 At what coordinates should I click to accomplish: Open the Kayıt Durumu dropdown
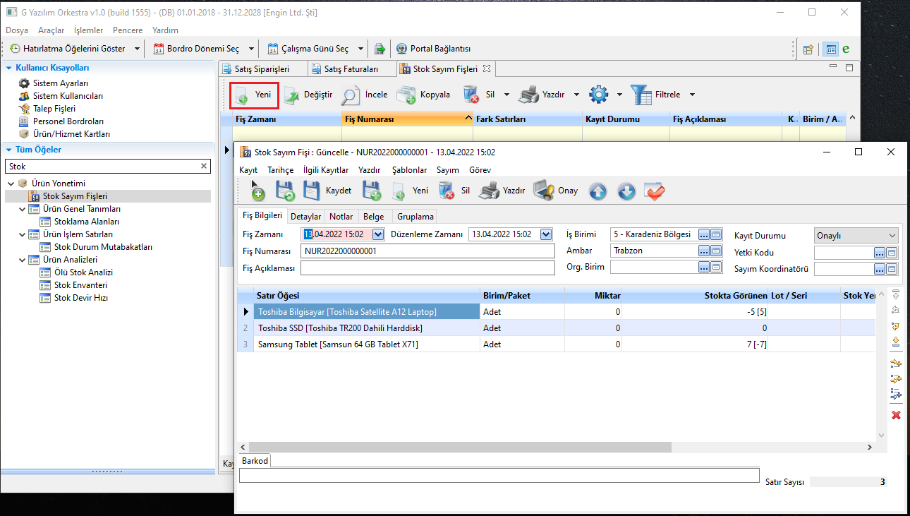(892, 236)
